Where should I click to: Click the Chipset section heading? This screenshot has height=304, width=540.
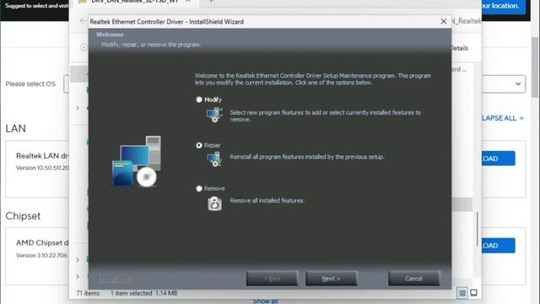[x=23, y=216]
